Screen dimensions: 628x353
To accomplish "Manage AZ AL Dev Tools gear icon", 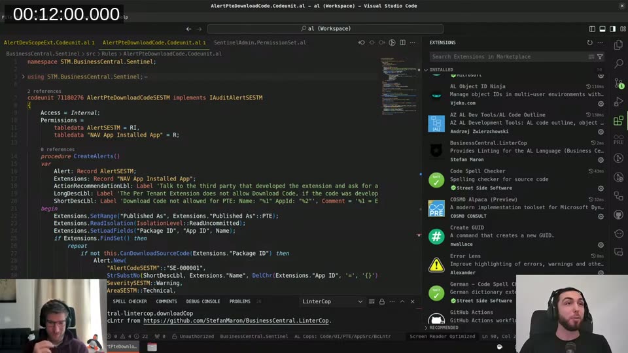I will coord(601,131).
